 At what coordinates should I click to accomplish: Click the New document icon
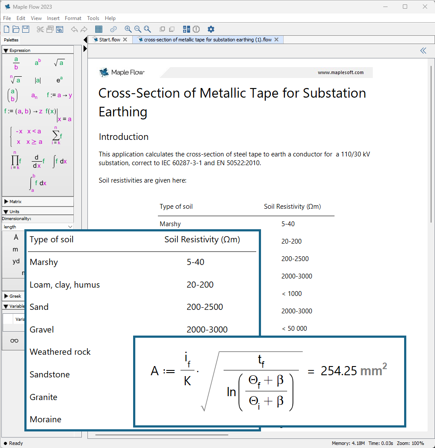coord(7,29)
